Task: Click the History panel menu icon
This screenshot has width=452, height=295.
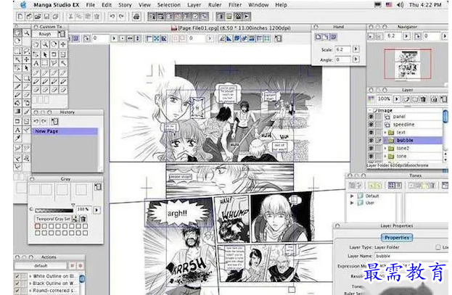Action: click(54, 121)
